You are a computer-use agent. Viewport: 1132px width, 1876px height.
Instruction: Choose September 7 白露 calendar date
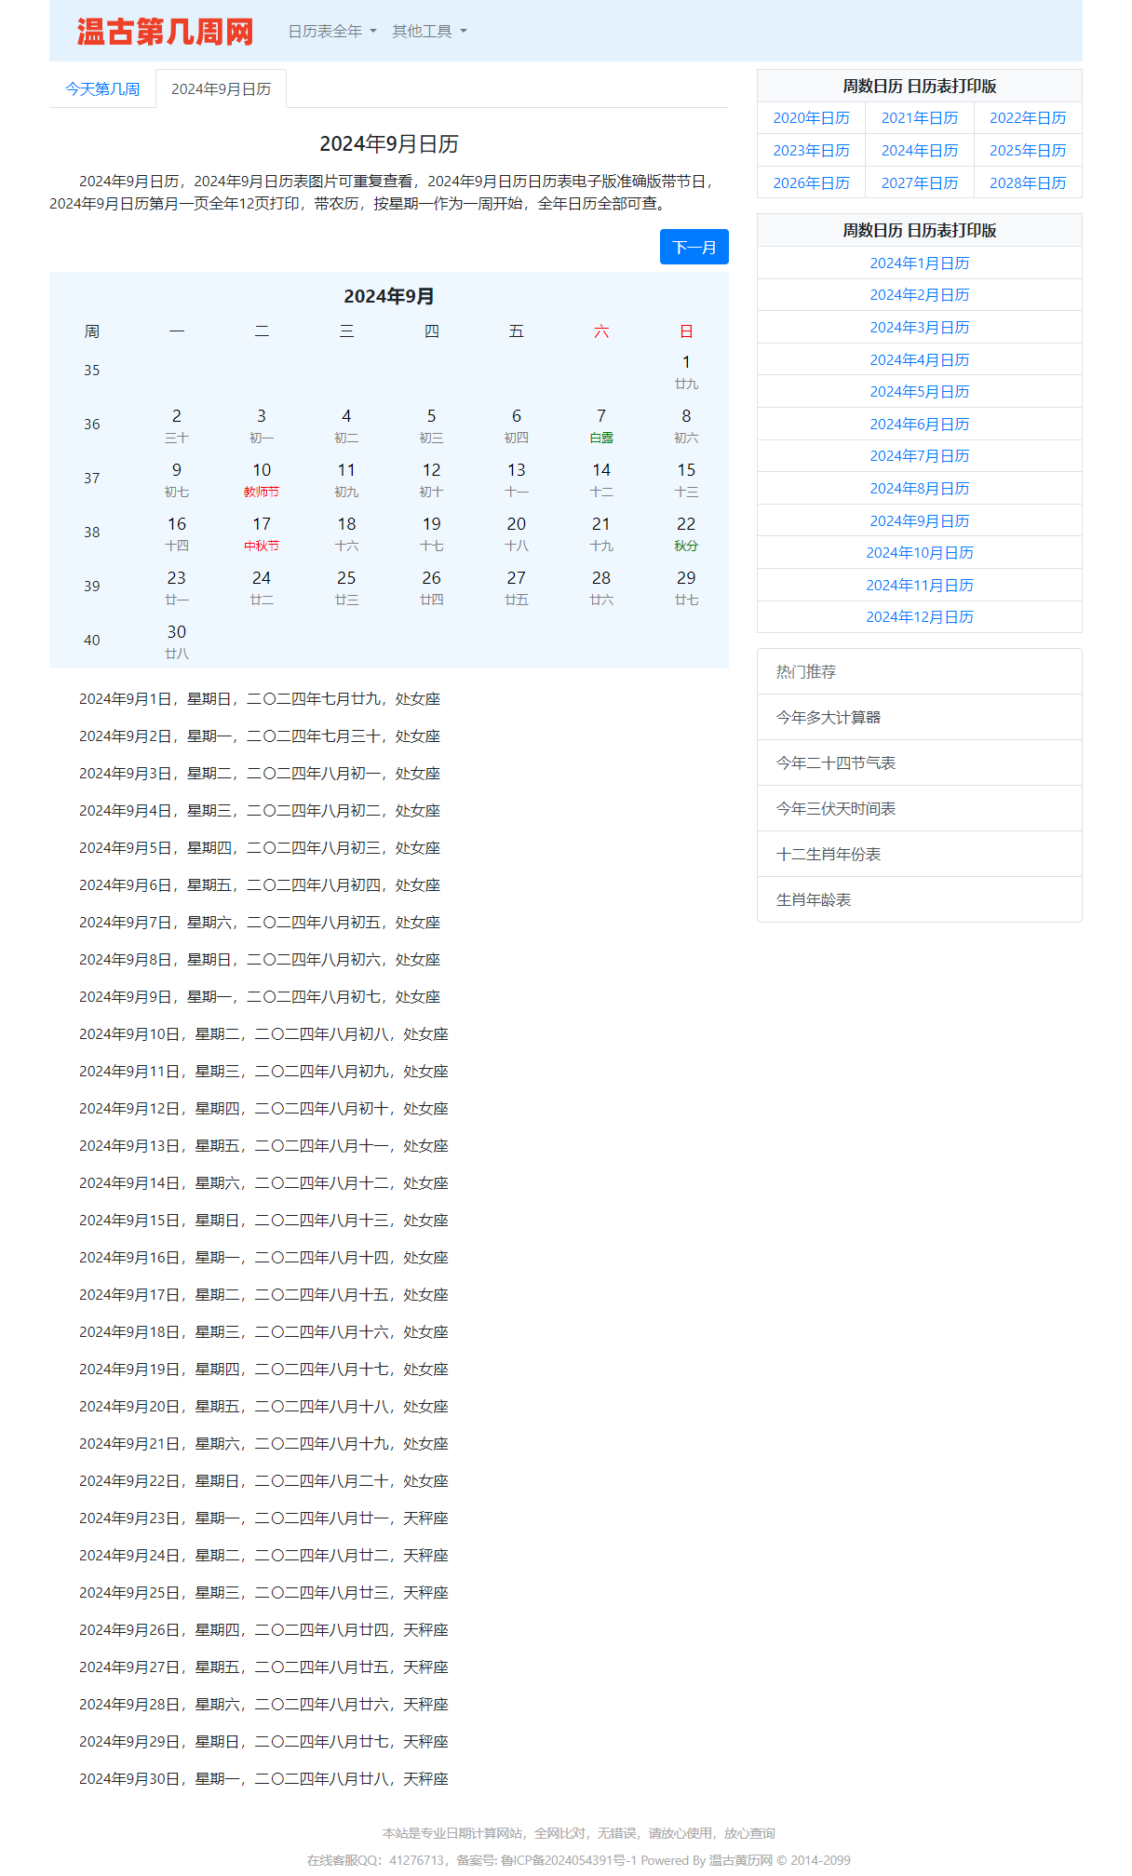pos(601,425)
